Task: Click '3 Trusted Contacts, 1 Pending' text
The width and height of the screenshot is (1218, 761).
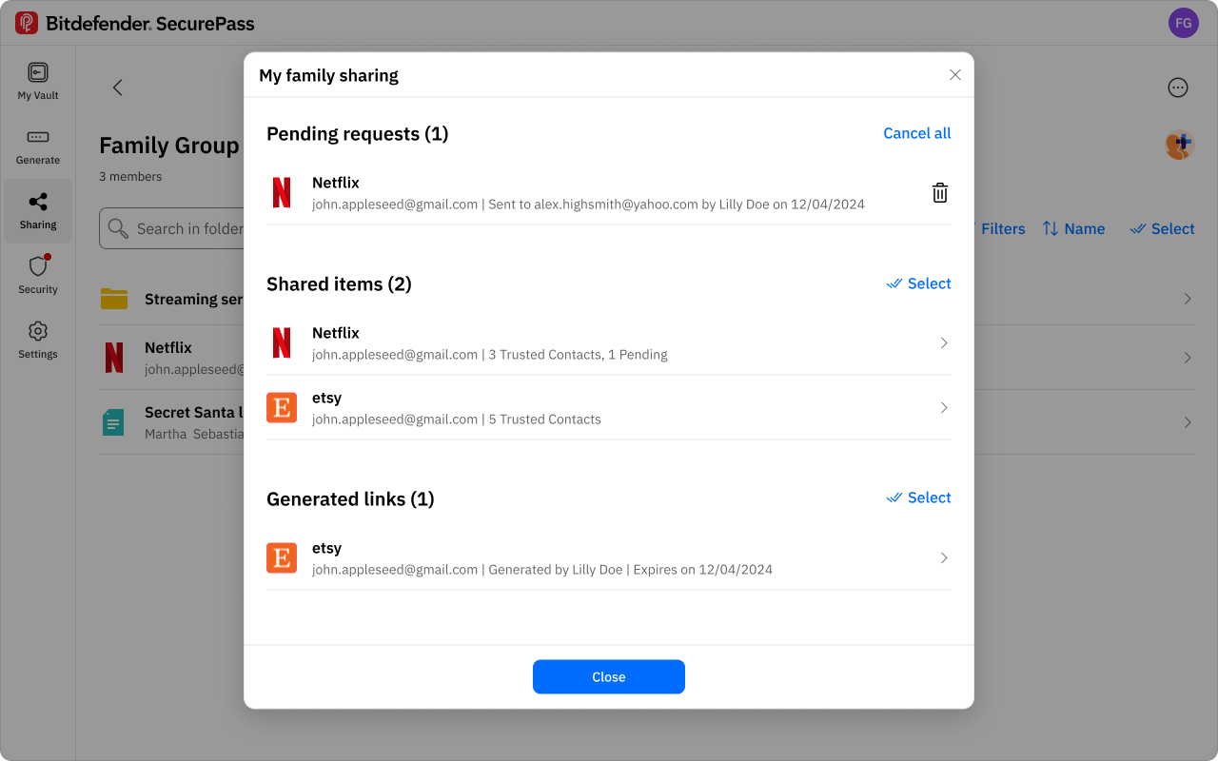Action: pyautogui.click(x=578, y=355)
